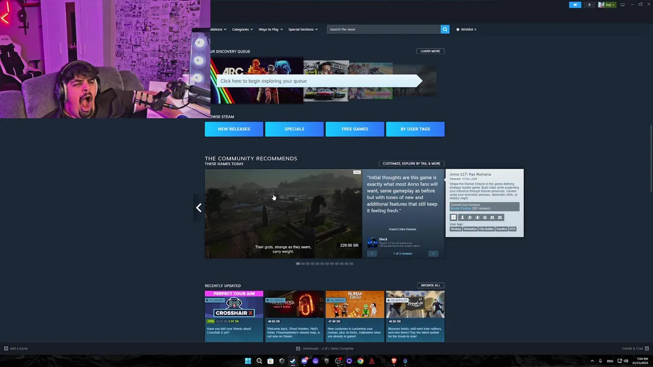Viewport: 653px width, 367px height.
Task: Open the Steam announcements megaphone icon
Action: 575,5
